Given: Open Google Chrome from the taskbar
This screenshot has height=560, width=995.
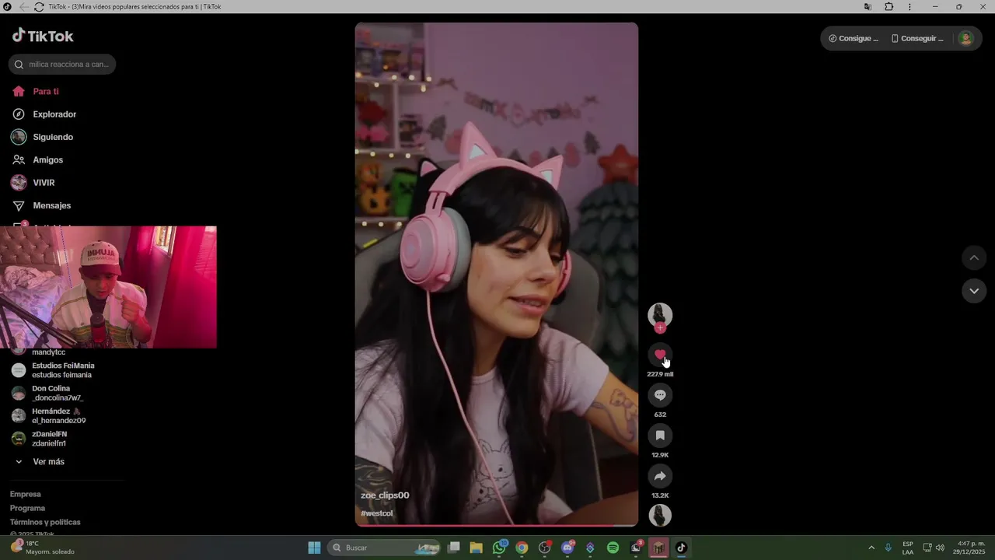Looking at the screenshot, I should click(522, 548).
